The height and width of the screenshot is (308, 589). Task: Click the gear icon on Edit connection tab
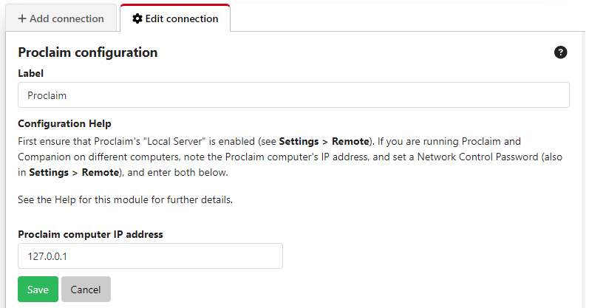tap(137, 18)
